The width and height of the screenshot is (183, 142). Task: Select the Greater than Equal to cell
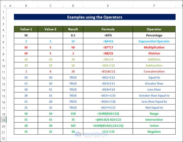click(154, 96)
